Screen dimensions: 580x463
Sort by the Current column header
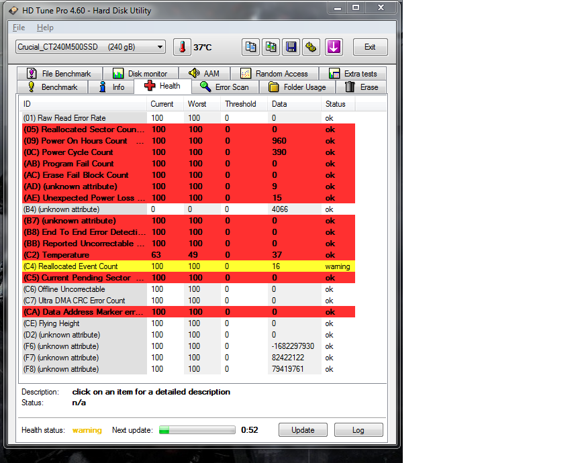pos(165,104)
